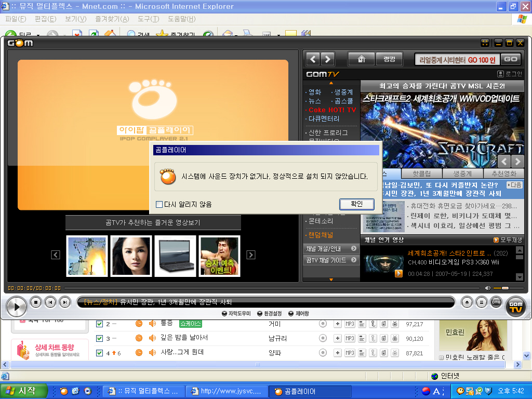
Task: Click the GO button beside search banner
Action: point(511,59)
